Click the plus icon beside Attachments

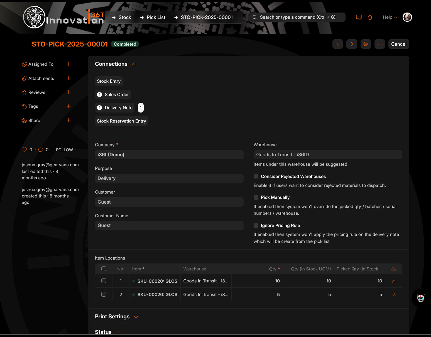click(x=69, y=78)
